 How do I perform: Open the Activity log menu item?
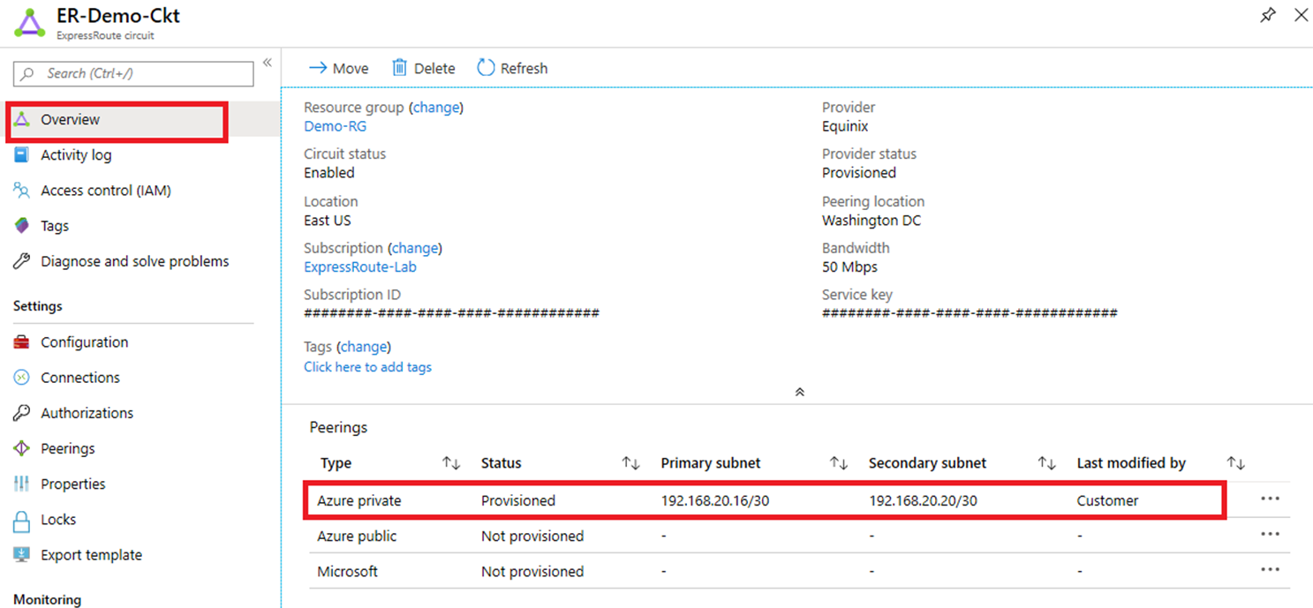point(76,155)
